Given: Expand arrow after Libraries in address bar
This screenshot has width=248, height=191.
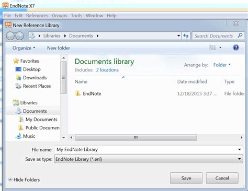Looking at the screenshot, I should (65, 36).
